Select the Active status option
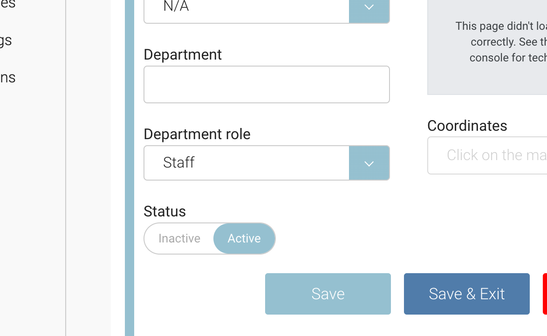The width and height of the screenshot is (547, 336). (x=244, y=239)
